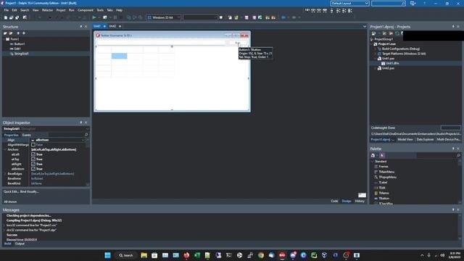Open the component selector dropdown in Object Inspector
This screenshot has height=261, width=464.
pyautogui.click(x=87, y=129)
